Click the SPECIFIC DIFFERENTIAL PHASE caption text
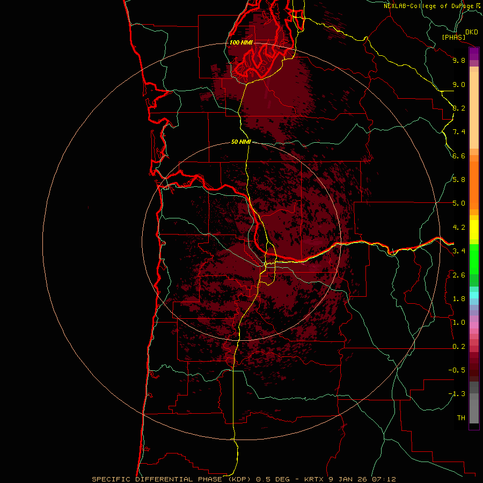483x483 pixels. 157,479
